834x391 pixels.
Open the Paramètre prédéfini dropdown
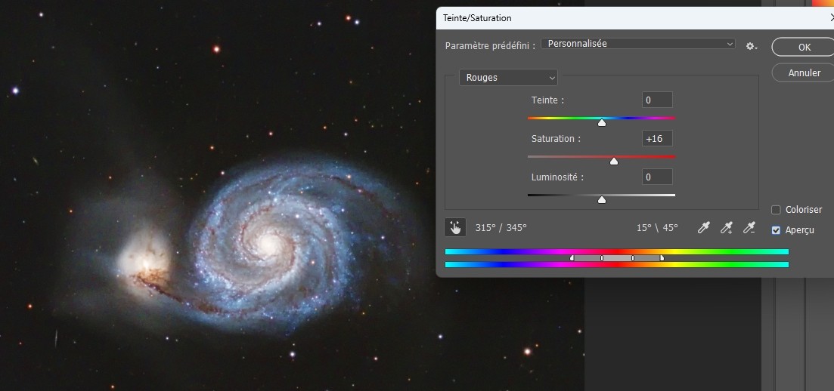pyautogui.click(x=637, y=44)
